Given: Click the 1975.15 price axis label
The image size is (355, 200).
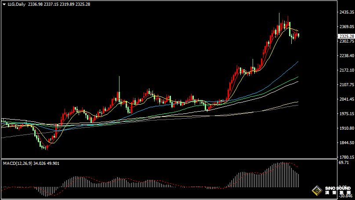Looking at the screenshot, I should [346, 114].
